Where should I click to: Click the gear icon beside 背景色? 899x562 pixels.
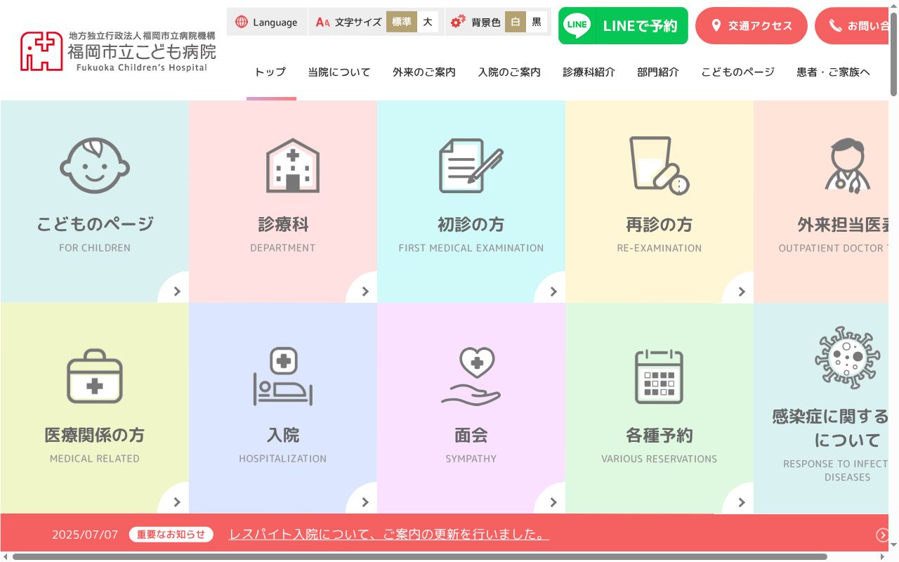coord(458,22)
